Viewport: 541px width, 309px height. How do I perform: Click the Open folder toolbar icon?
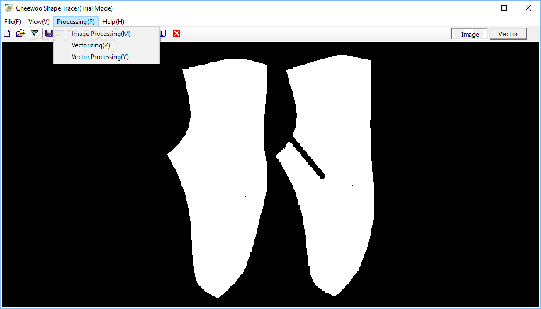(21, 33)
